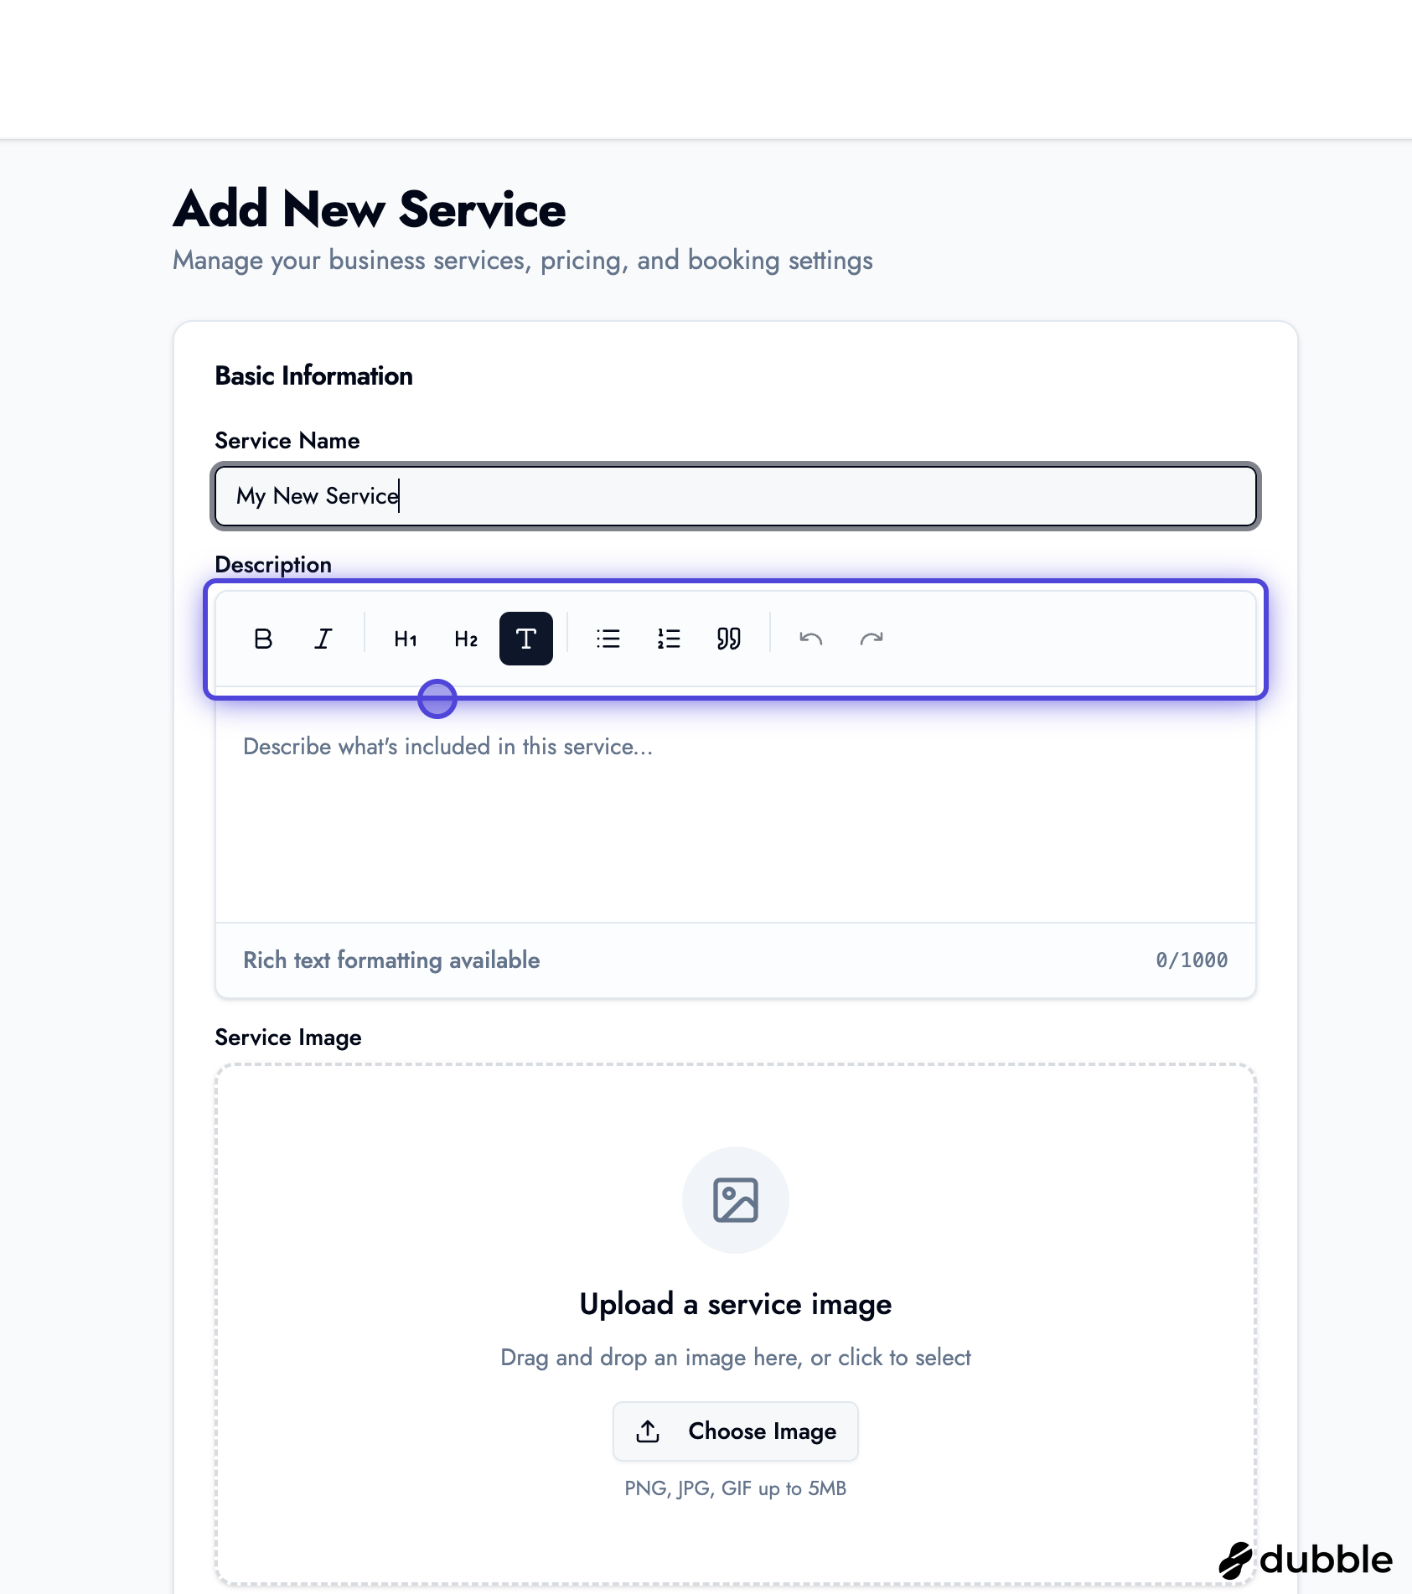
Task: Redo the last edit in the editor
Action: (870, 639)
